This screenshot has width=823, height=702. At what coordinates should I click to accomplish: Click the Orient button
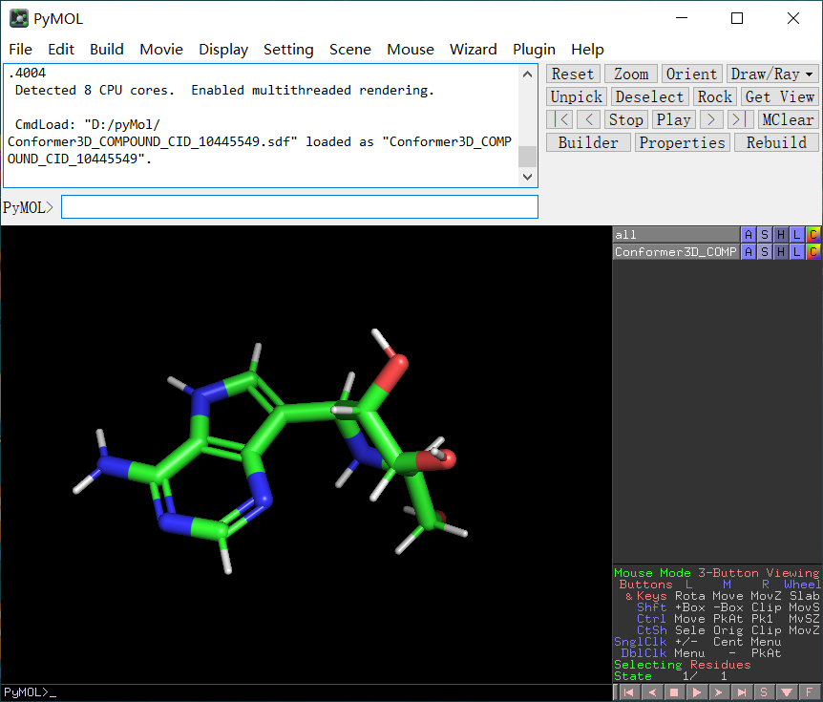(x=691, y=74)
